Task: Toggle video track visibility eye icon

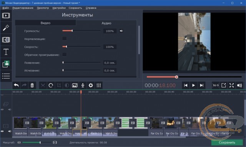Action: [x=2, y=131]
